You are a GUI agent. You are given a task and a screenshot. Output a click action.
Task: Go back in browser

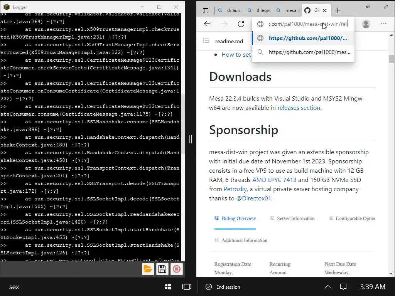coord(207,24)
